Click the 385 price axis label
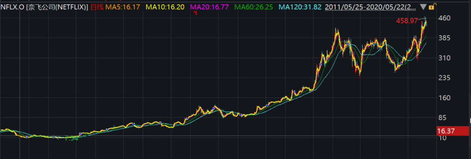This screenshot has width=471, height=159. pyautogui.click(x=444, y=38)
